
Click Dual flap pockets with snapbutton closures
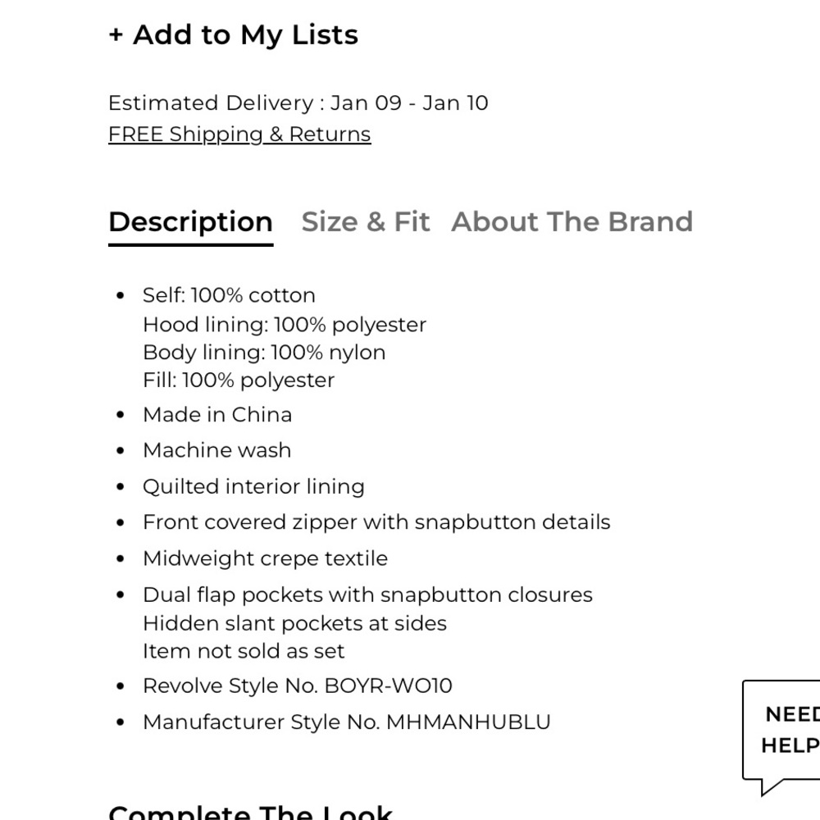coord(367,595)
